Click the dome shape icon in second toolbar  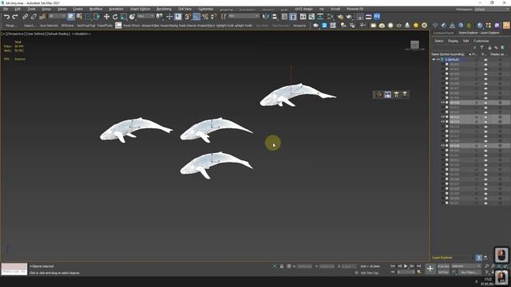[382, 25]
